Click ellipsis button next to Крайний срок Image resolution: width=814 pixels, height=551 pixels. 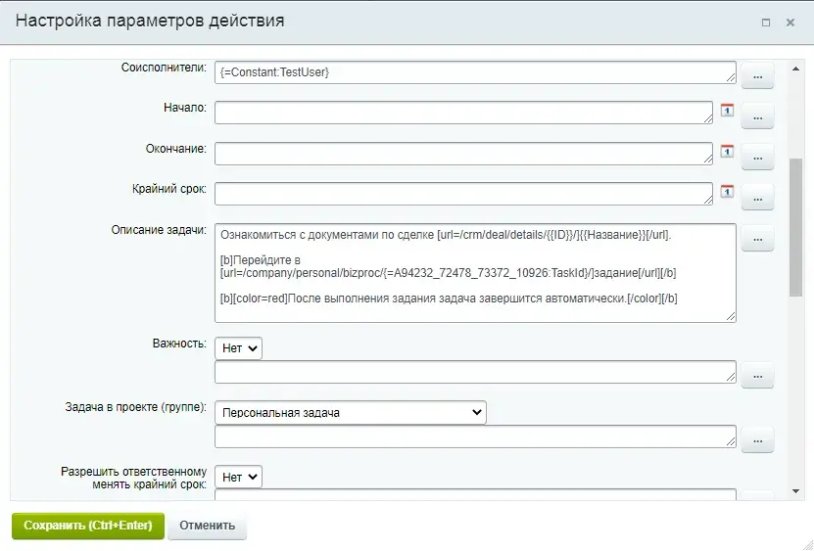[x=757, y=198]
